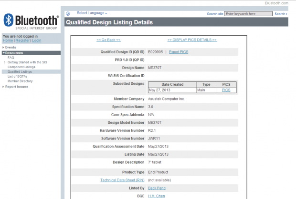Screen dimensions: 296x199
Task: Click the Bluetooth SIG logo
Action: 31,21
